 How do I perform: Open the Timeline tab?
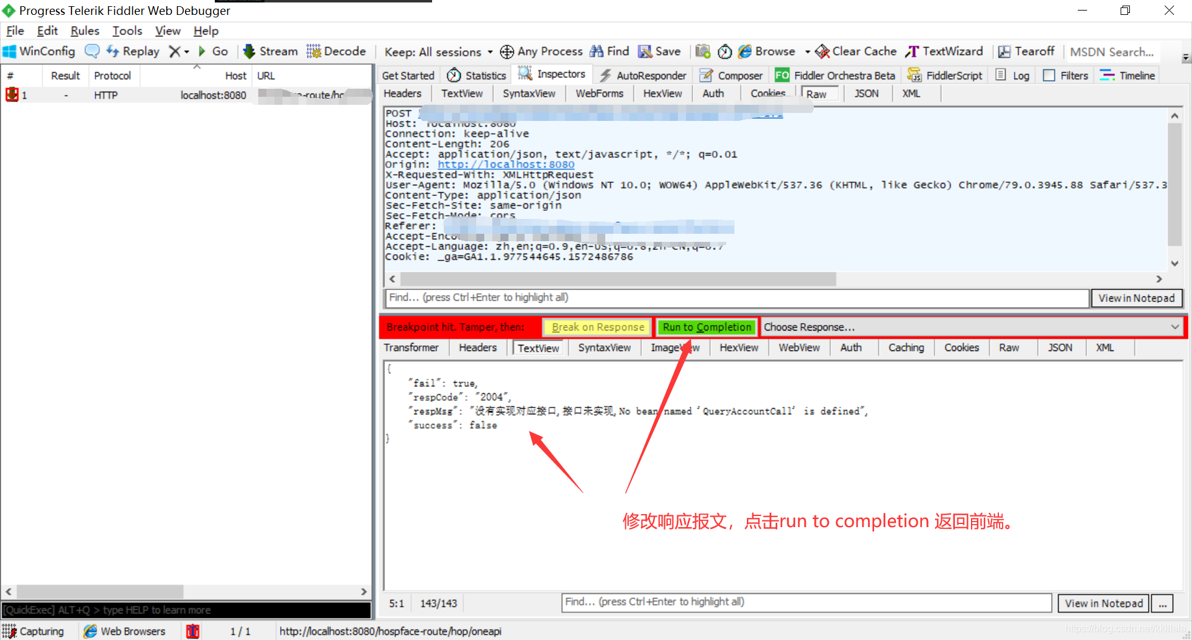click(x=1127, y=75)
